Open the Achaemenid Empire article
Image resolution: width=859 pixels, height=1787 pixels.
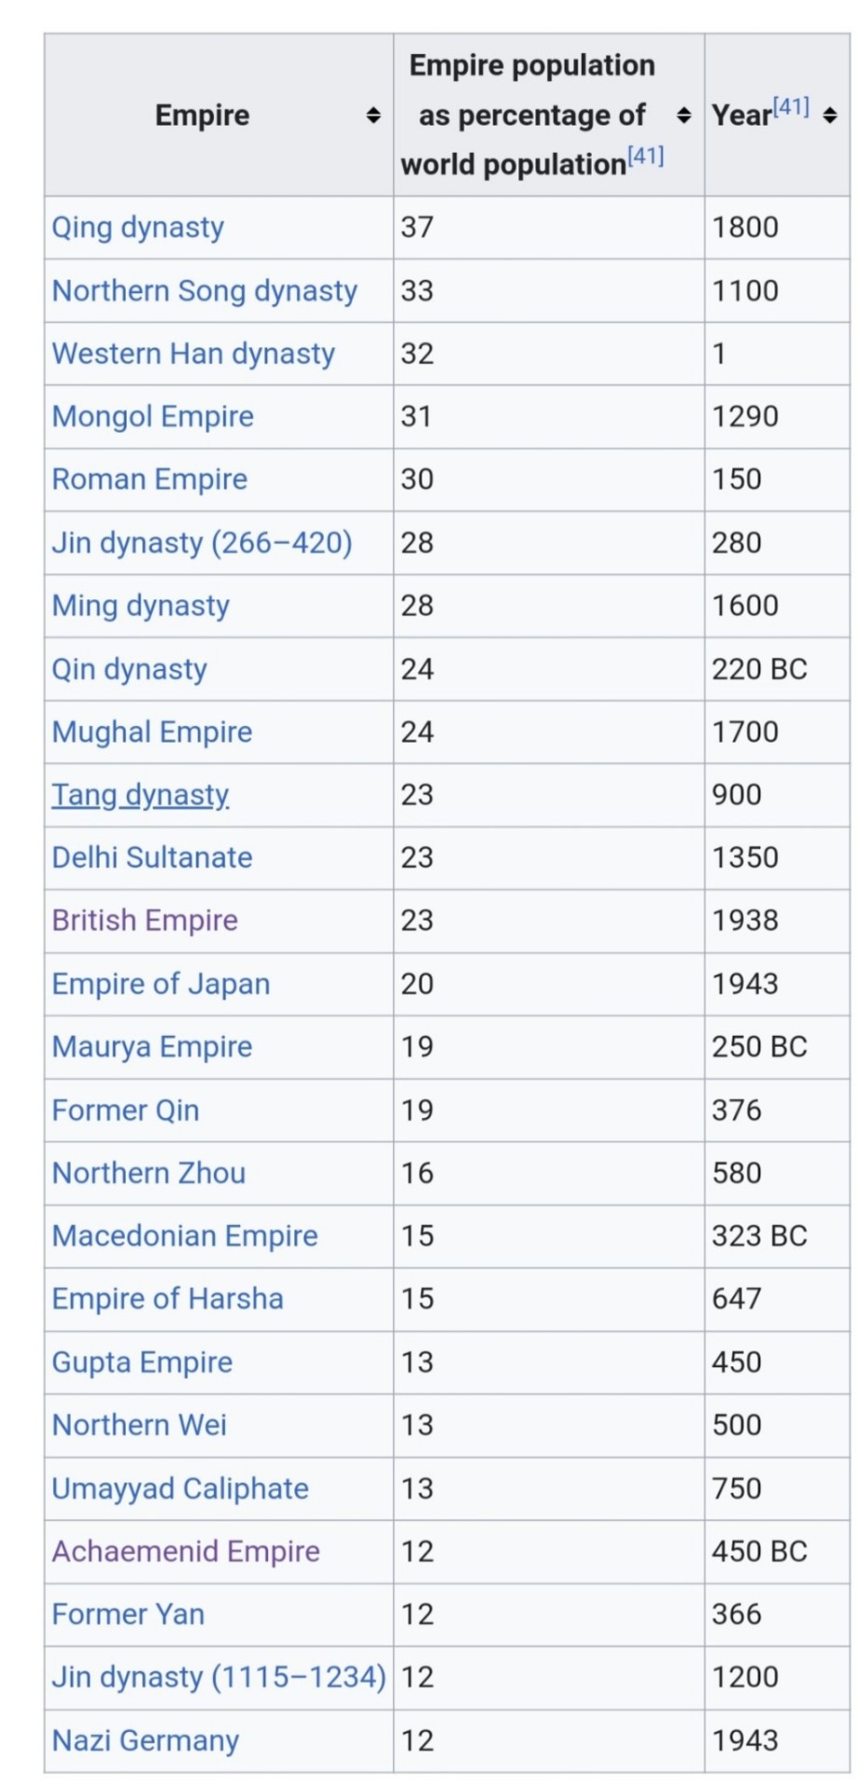click(186, 1552)
